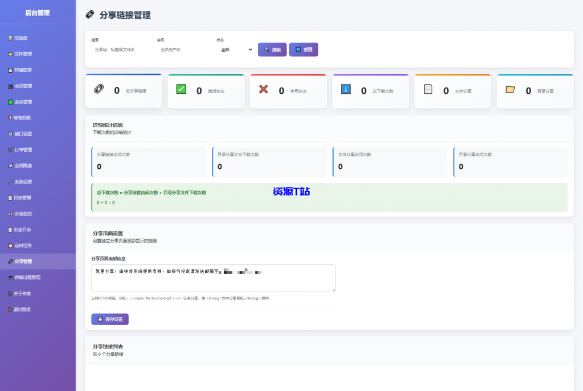The width and height of the screenshot is (583, 391).
Task: Click the 会员用户名 username input field
Action: (x=176, y=49)
